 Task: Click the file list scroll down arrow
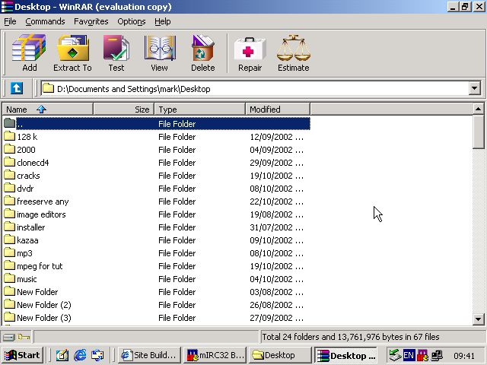(478, 319)
